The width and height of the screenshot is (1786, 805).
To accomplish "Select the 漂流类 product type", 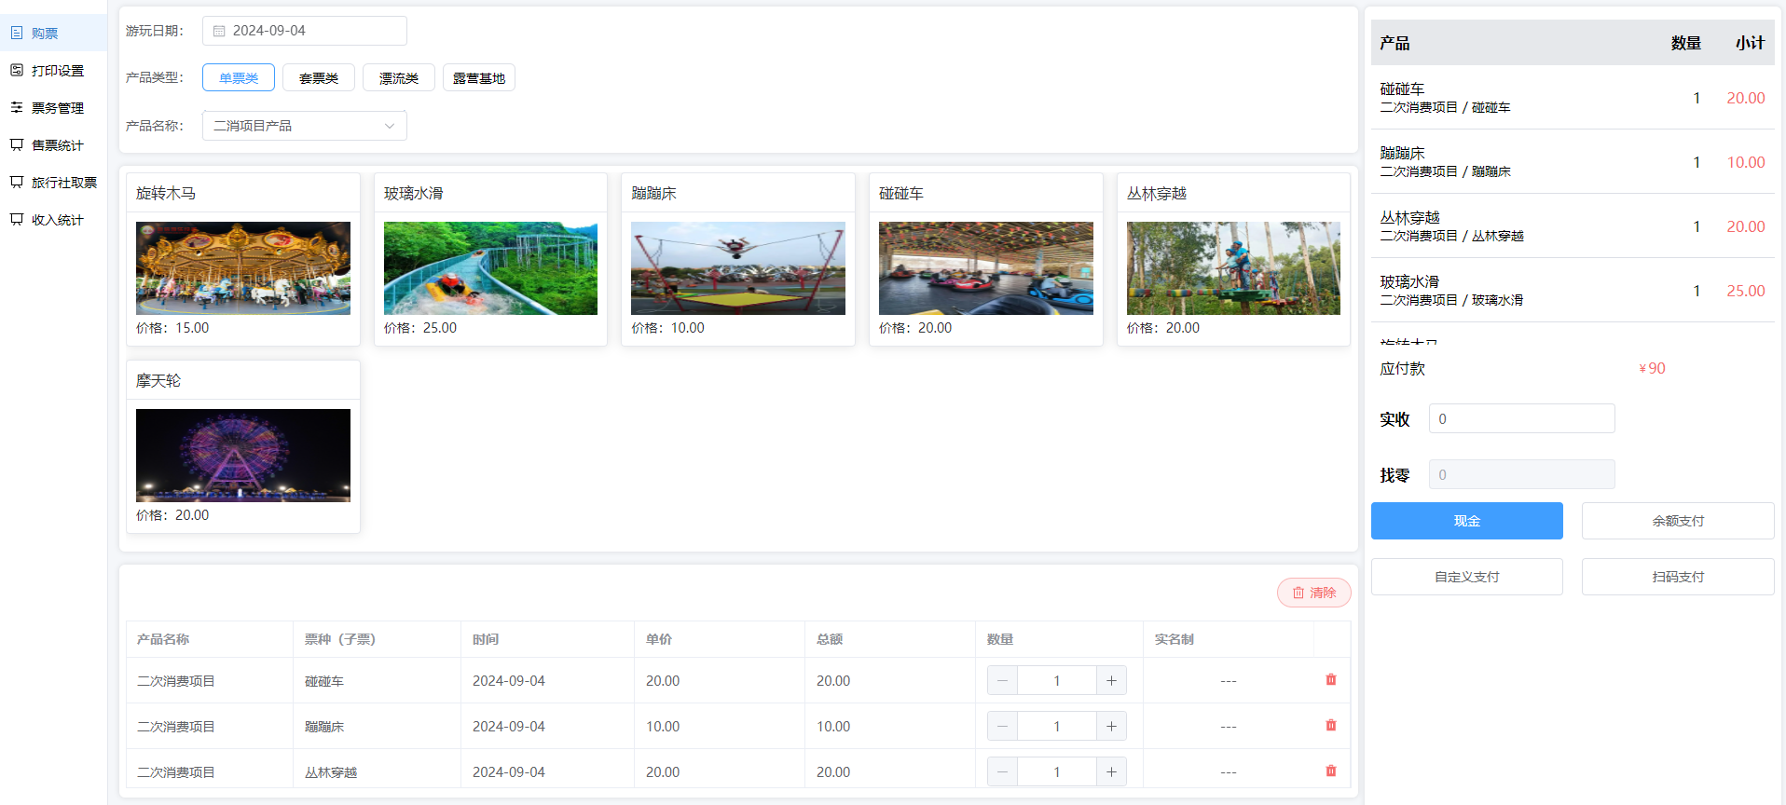I will (399, 77).
